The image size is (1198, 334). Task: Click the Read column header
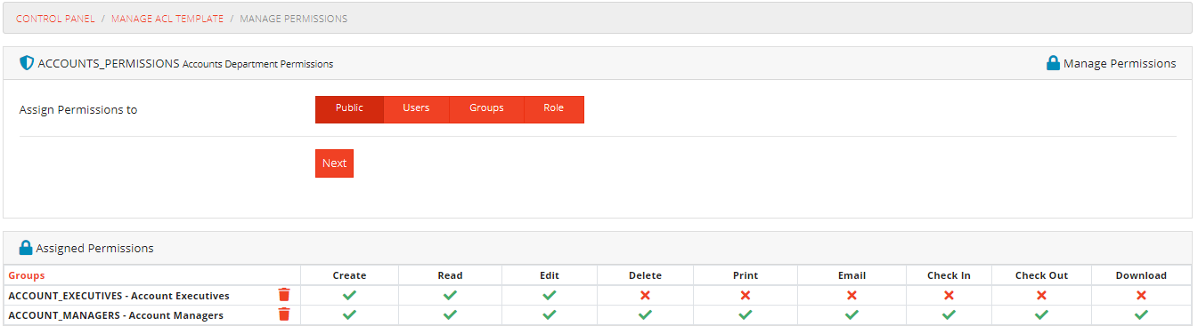click(x=450, y=275)
